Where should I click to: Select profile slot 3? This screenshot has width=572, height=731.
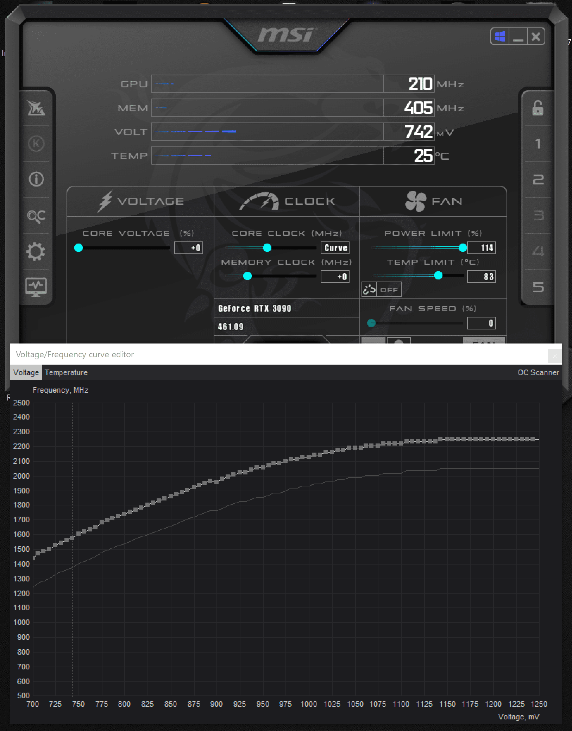coord(538,215)
